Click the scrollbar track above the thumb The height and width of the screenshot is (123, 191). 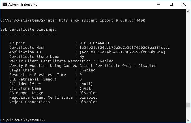click(188, 57)
